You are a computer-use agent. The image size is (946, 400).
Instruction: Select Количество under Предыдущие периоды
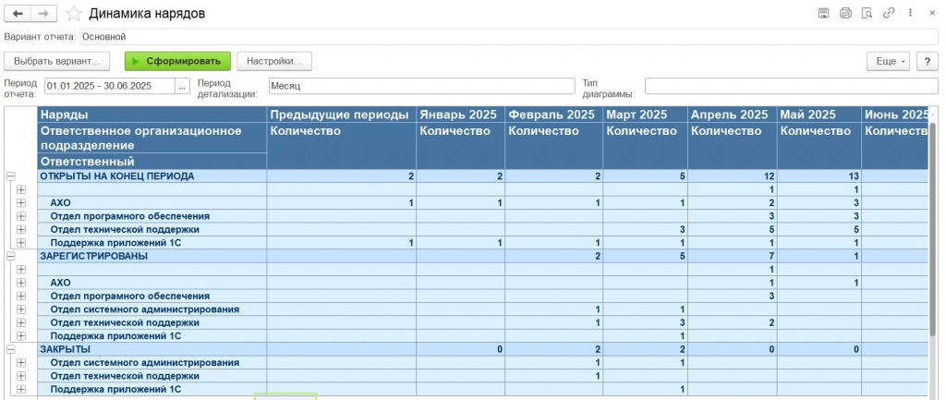(342, 146)
